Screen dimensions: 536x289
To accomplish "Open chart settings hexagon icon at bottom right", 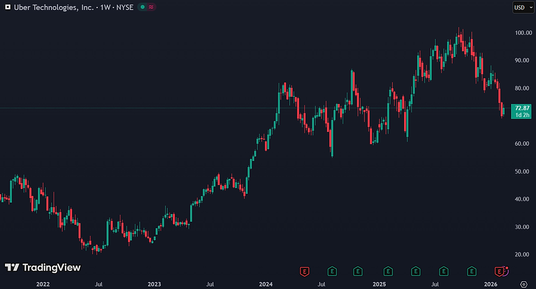I will pos(524,284).
